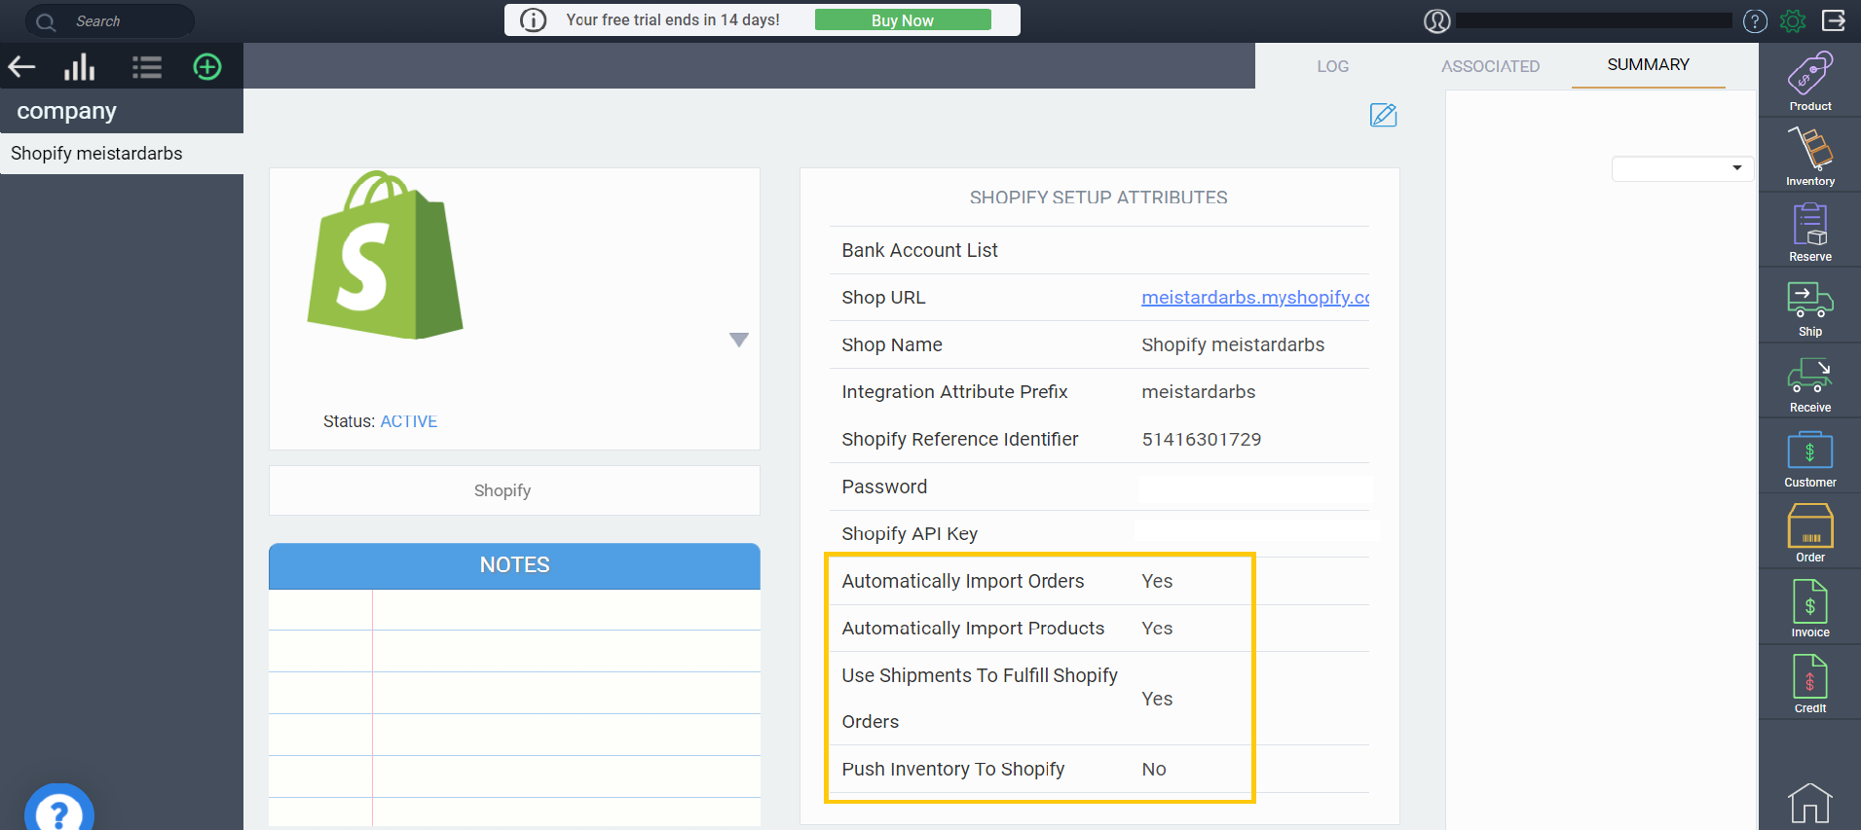1861x830 pixels.
Task: Open the Inventory module
Action: coord(1810,157)
